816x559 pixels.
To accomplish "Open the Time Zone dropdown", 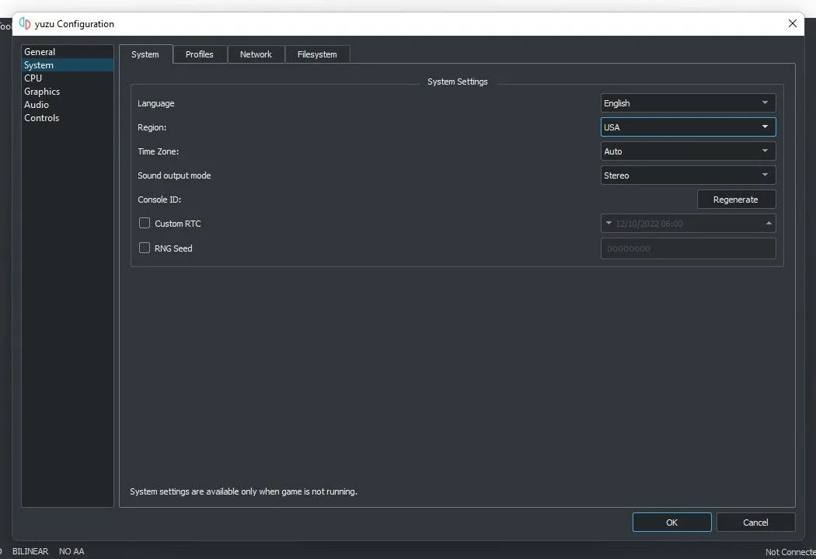I will (687, 151).
